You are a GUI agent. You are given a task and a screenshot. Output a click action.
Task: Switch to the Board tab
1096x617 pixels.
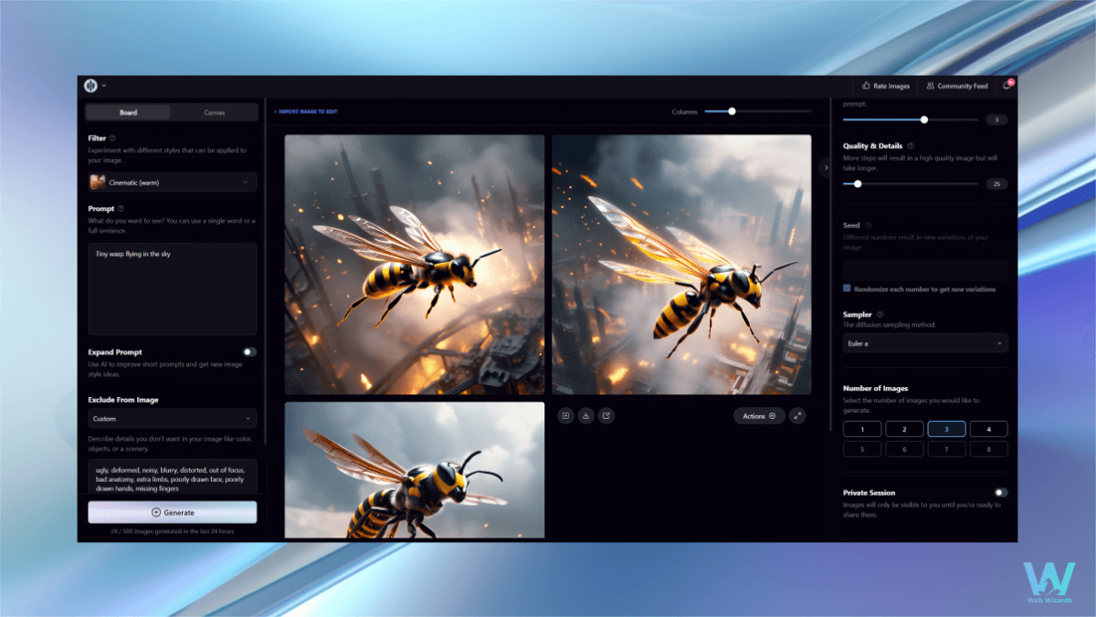[x=128, y=112]
